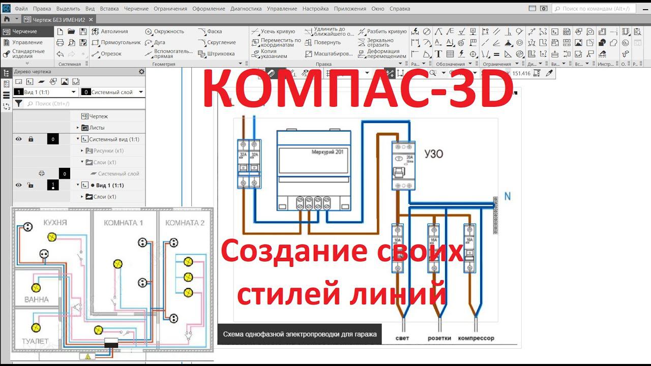Screen dimensions: 651x366
Task: Toggle visibility eye of Системный вид
Action: [19, 139]
